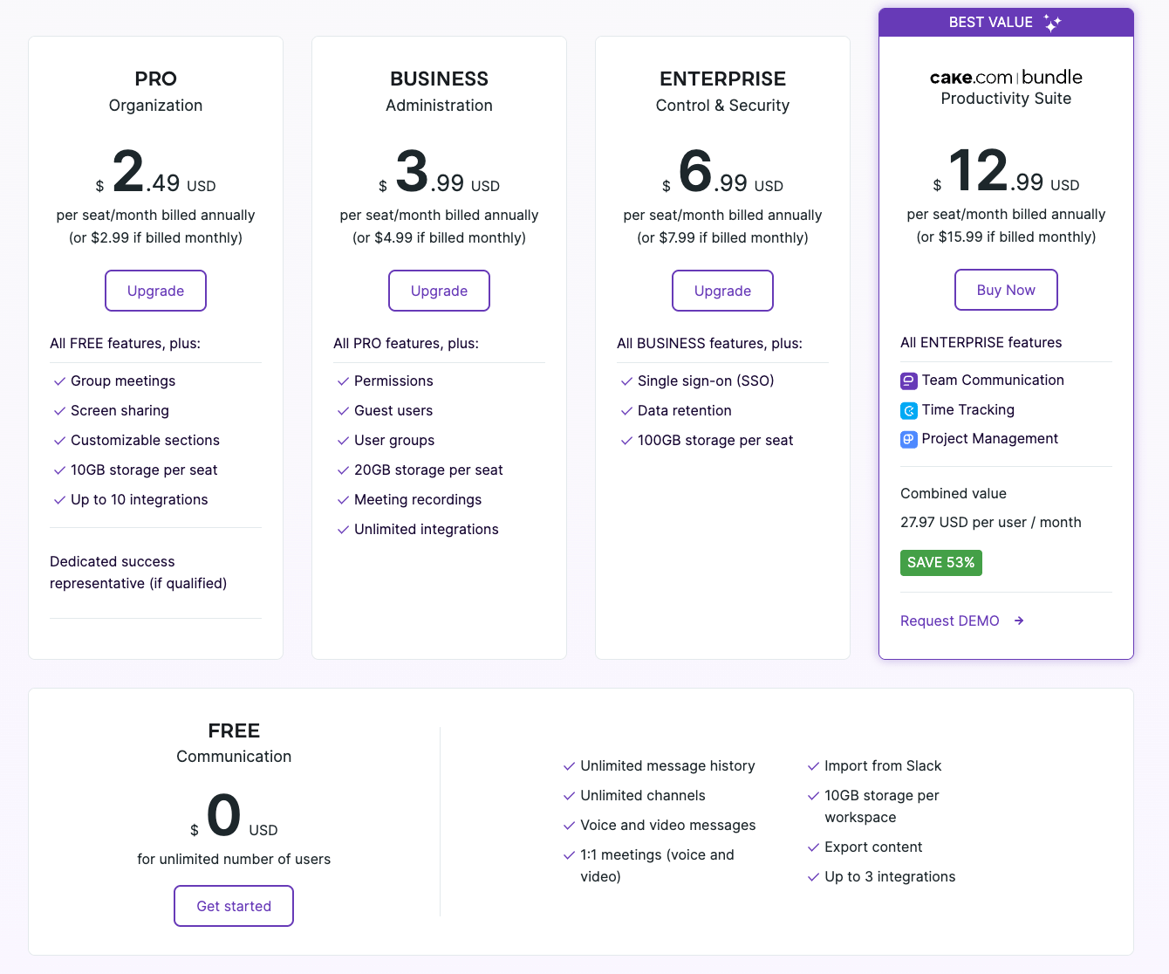
Task: Click 'Combined value' label
Action: coord(954,494)
